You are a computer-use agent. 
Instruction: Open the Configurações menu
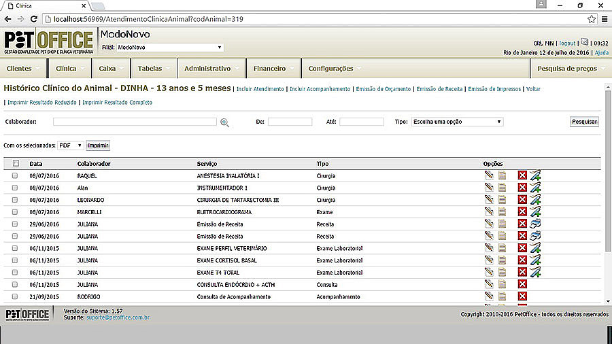click(x=333, y=69)
